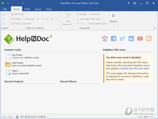Click the ribbon display options icon
Image resolution: width=158 pixels, height=119 pixels.
click(135, 3)
